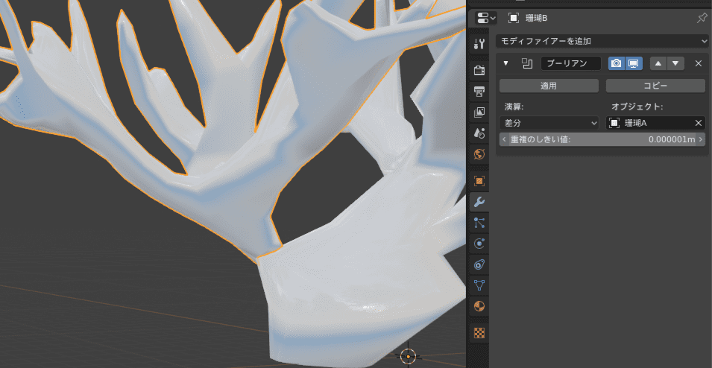This screenshot has width=712, height=368.
Task: Click the object icon inside 珊瑚A field
Action: pyautogui.click(x=614, y=123)
